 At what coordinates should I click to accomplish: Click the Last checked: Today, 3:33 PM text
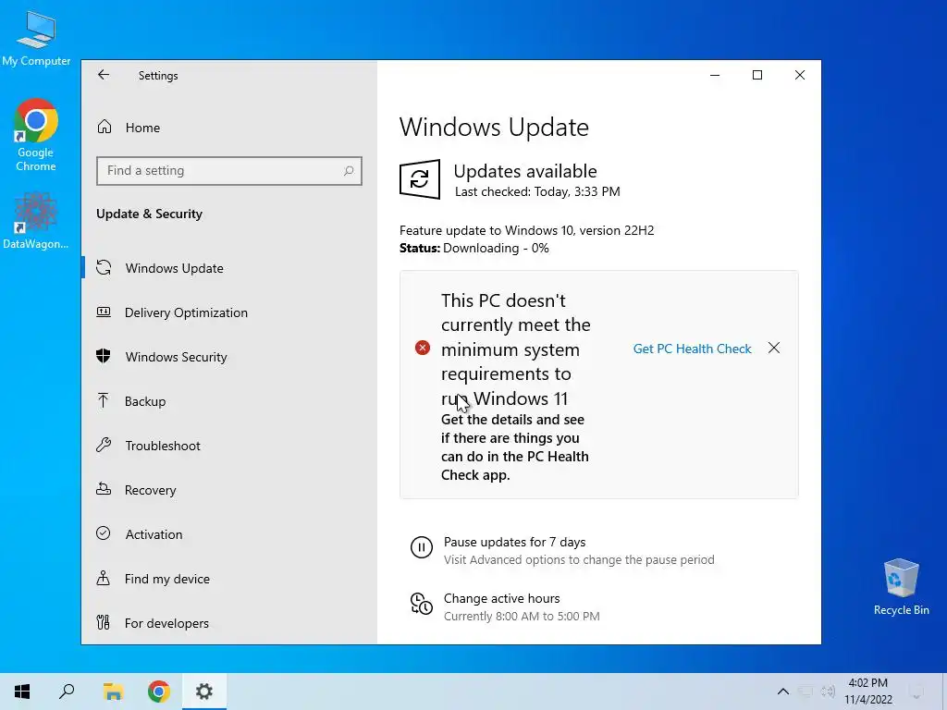(537, 192)
